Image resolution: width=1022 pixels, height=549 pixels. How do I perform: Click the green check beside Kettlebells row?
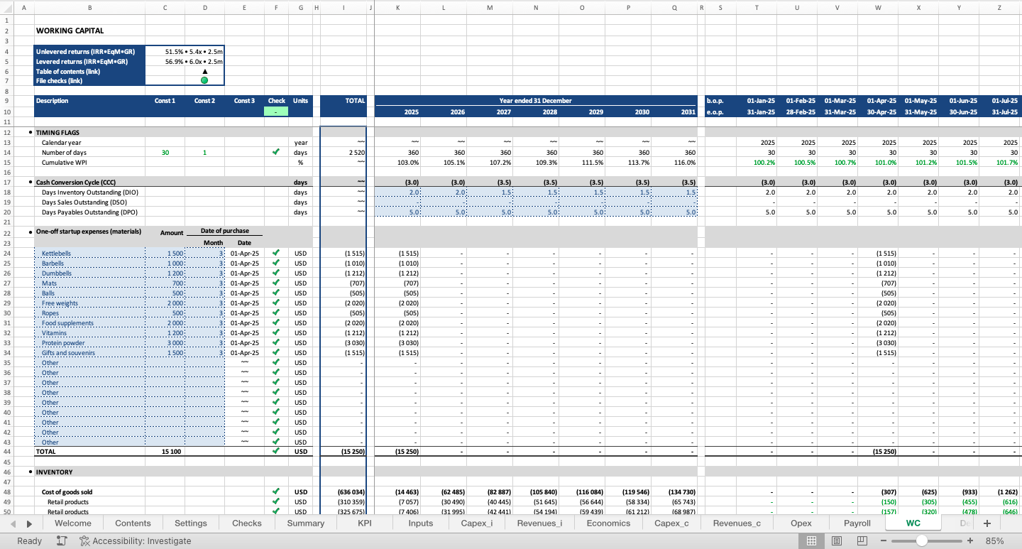(x=276, y=253)
